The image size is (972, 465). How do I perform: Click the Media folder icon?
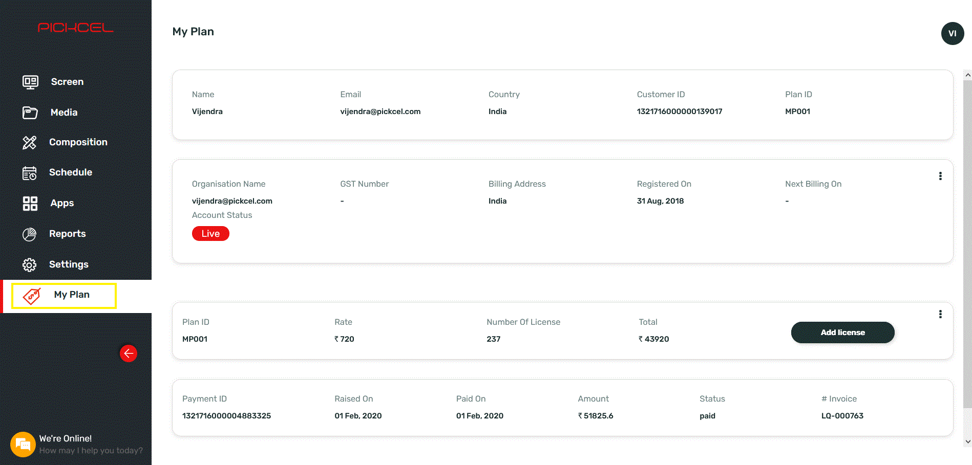point(30,113)
